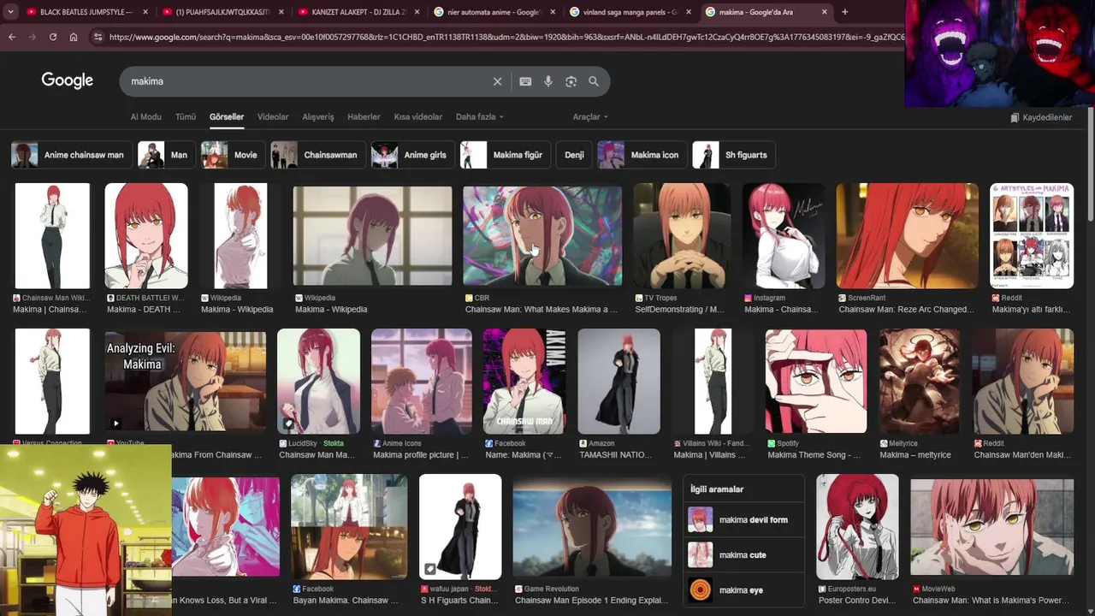Open a new browser tab
This screenshot has width=1095, height=616.
[x=845, y=12]
